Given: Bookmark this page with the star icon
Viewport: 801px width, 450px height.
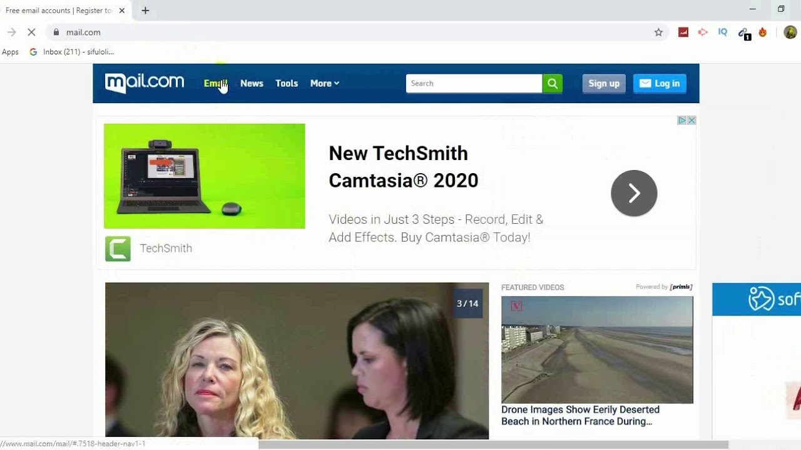Looking at the screenshot, I should 658,32.
